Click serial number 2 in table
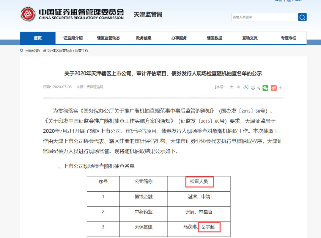 [x=103, y=212]
